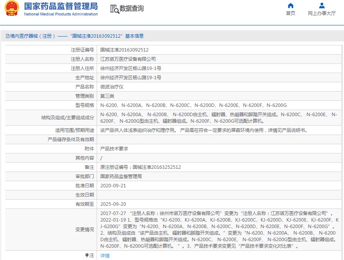Click the product name 微波治疗仪
Viewport: 344px width, 260px height.
(112, 87)
